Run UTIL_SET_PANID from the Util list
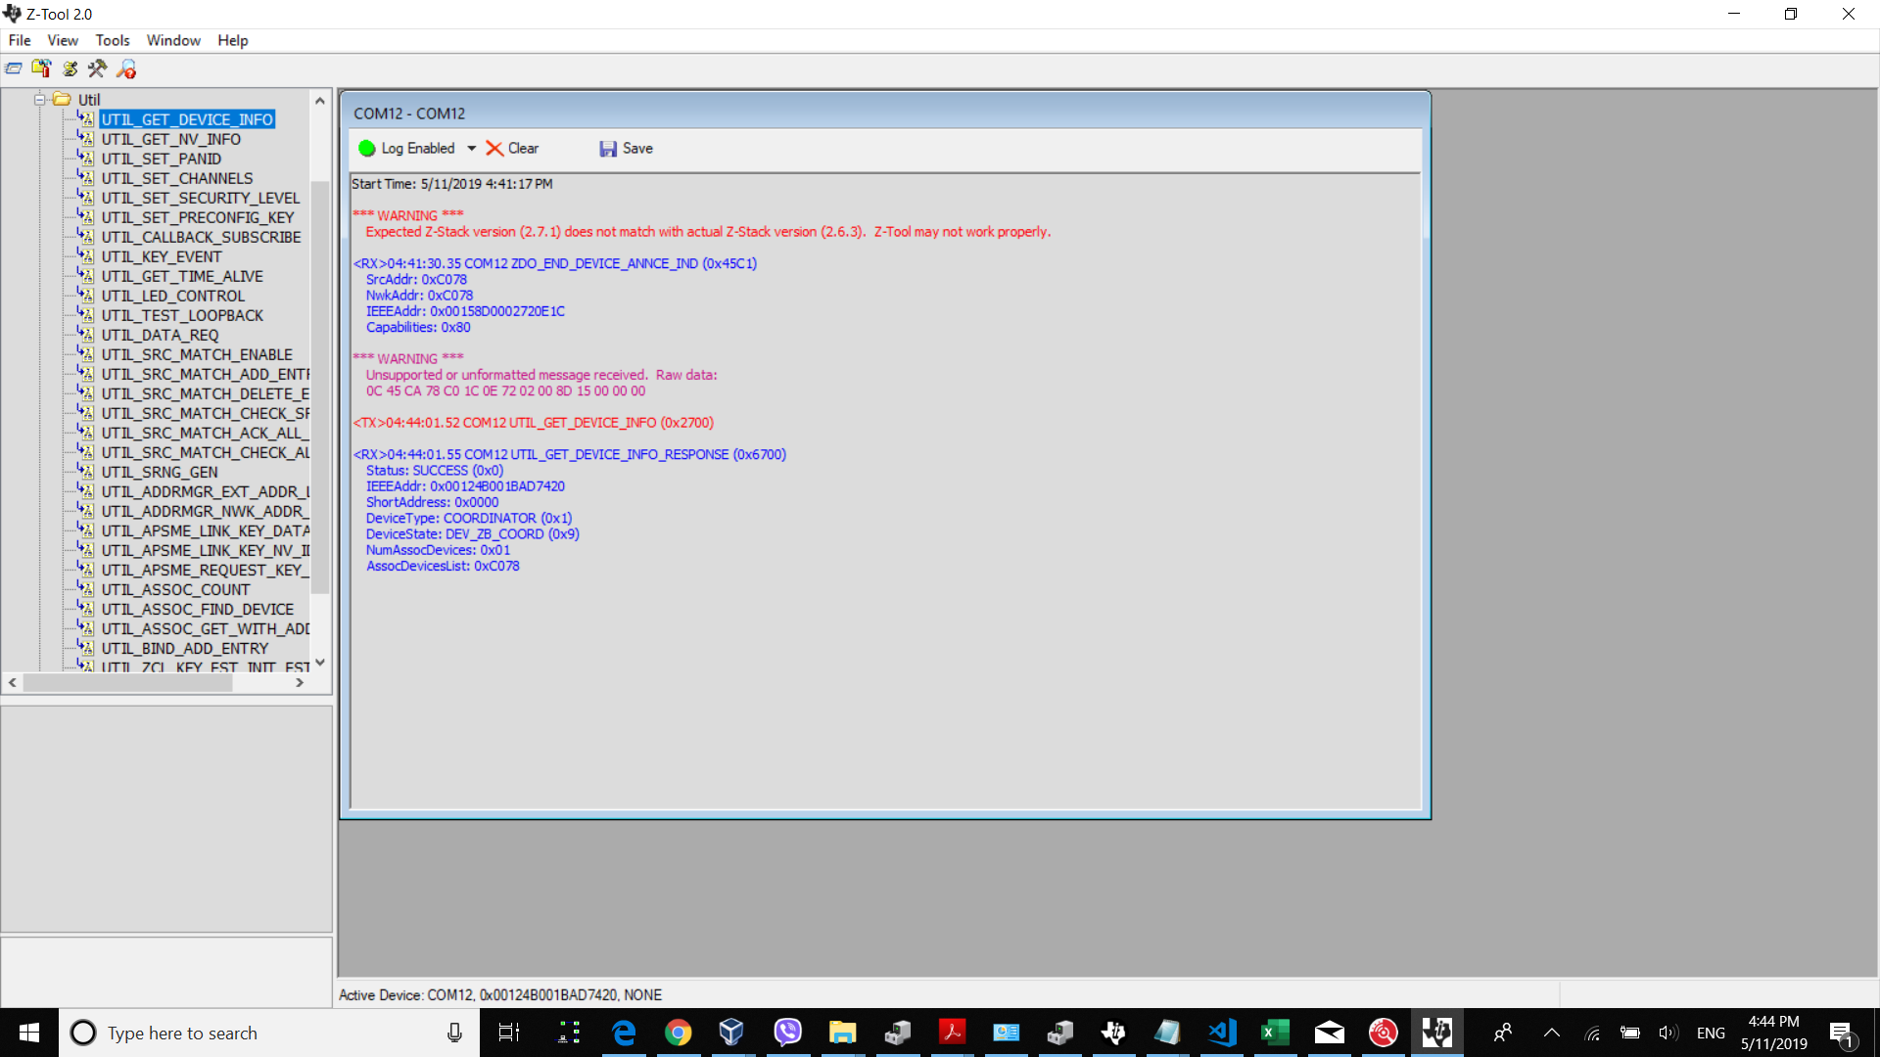Image resolution: width=1880 pixels, height=1057 pixels. 160,159
